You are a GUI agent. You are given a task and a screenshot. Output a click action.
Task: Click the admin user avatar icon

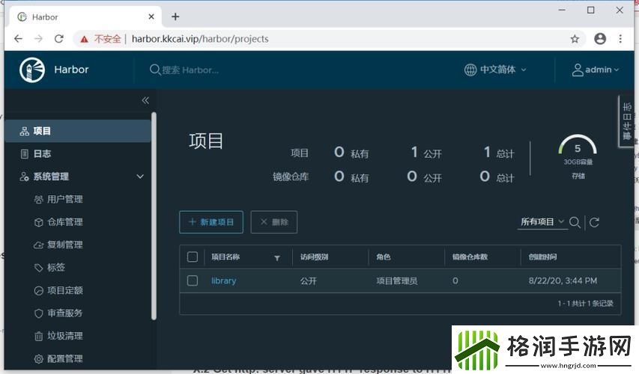click(578, 70)
